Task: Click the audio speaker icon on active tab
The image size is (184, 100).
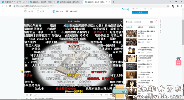Action: click(x=106, y=2)
